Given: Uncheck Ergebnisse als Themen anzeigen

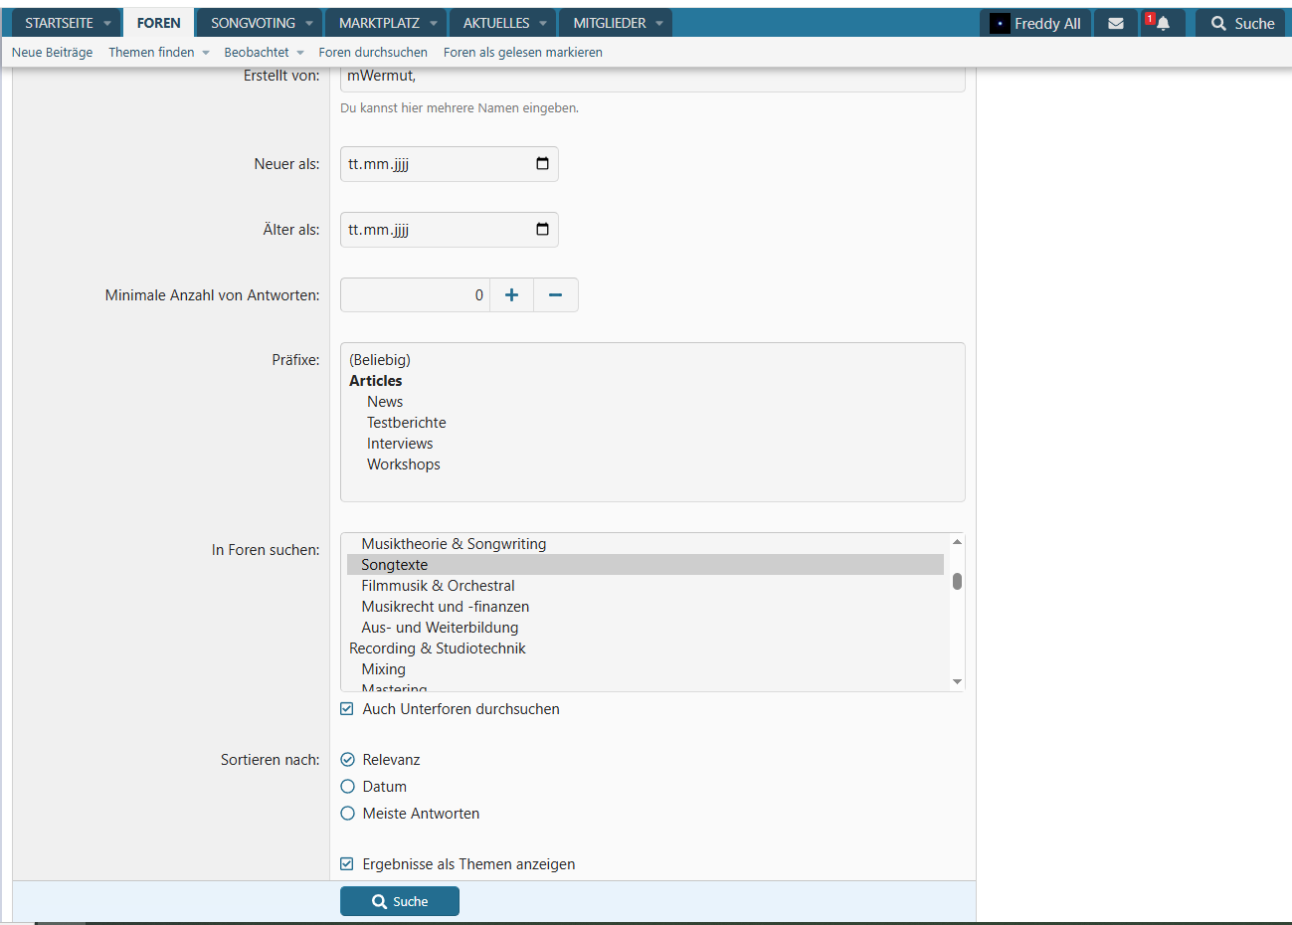Looking at the screenshot, I should pos(347,864).
